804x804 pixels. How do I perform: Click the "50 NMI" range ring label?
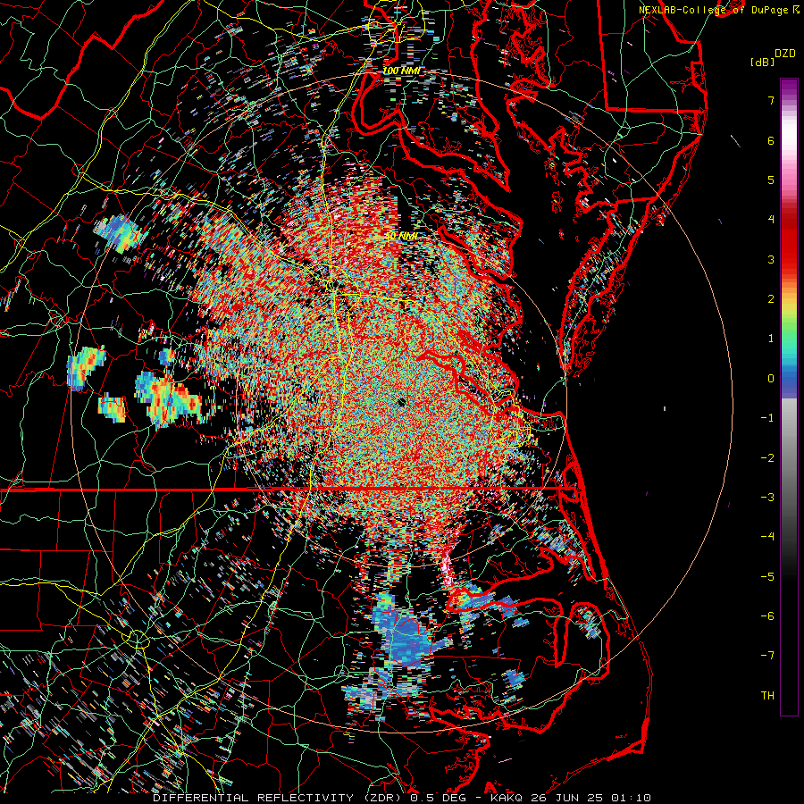pyautogui.click(x=400, y=236)
